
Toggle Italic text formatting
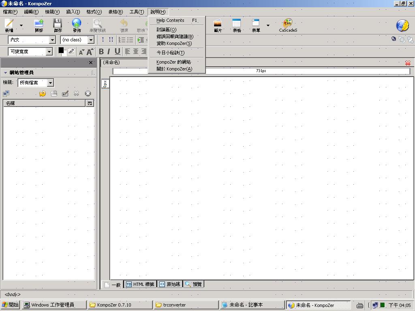point(109,51)
